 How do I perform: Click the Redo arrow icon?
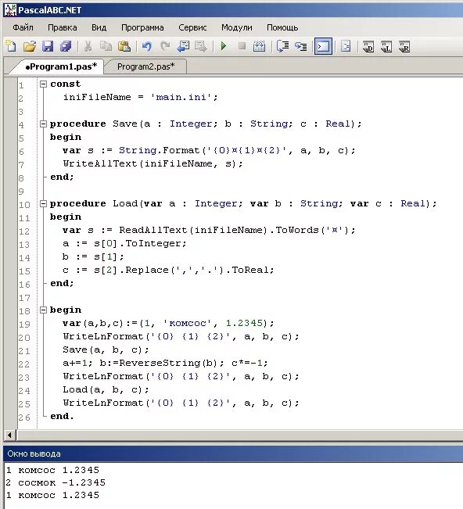[165, 46]
